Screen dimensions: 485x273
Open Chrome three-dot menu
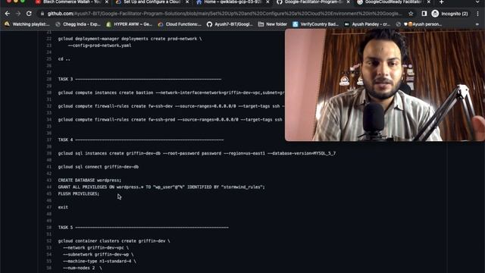(x=477, y=14)
